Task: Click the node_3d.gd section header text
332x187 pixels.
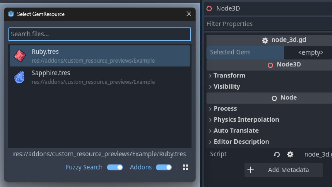Action: [289, 40]
